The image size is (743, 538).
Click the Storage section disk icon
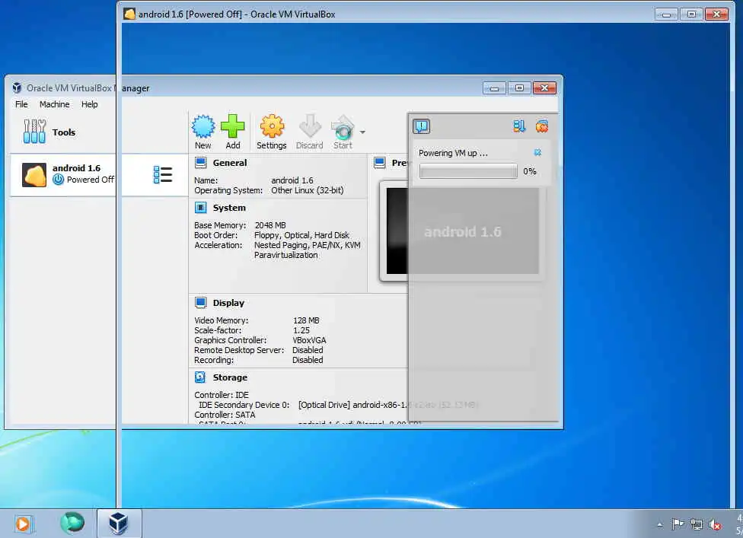[x=200, y=377]
